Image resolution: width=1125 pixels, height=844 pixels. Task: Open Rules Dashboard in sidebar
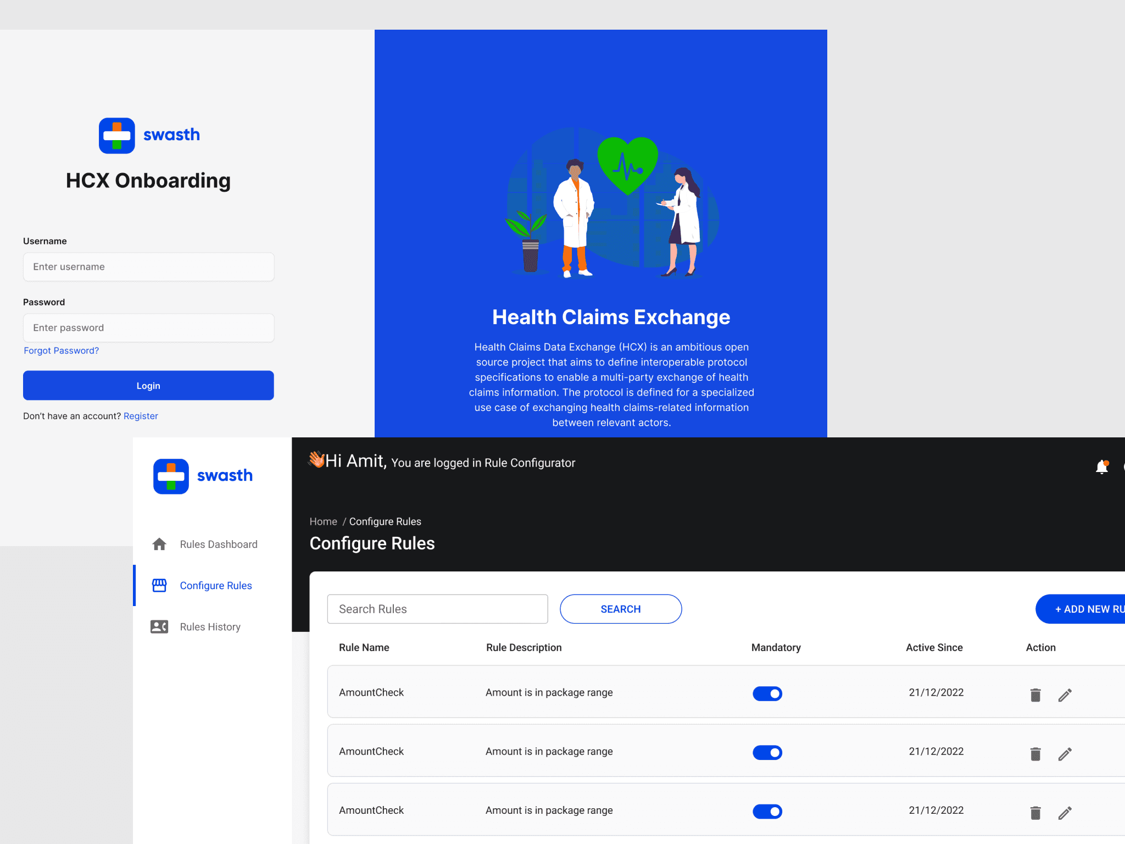point(218,544)
